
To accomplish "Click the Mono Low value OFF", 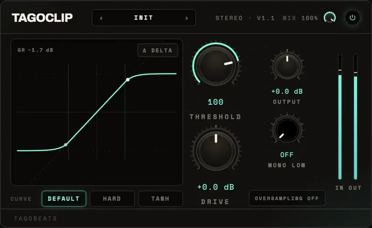I will click(x=287, y=155).
